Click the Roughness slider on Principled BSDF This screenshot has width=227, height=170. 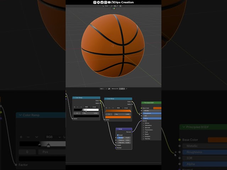[152, 113]
